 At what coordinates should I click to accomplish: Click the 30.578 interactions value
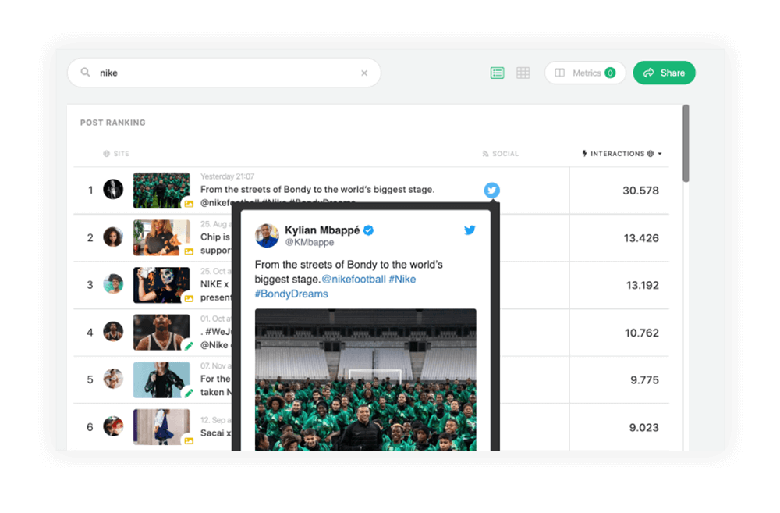pyautogui.click(x=640, y=191)
